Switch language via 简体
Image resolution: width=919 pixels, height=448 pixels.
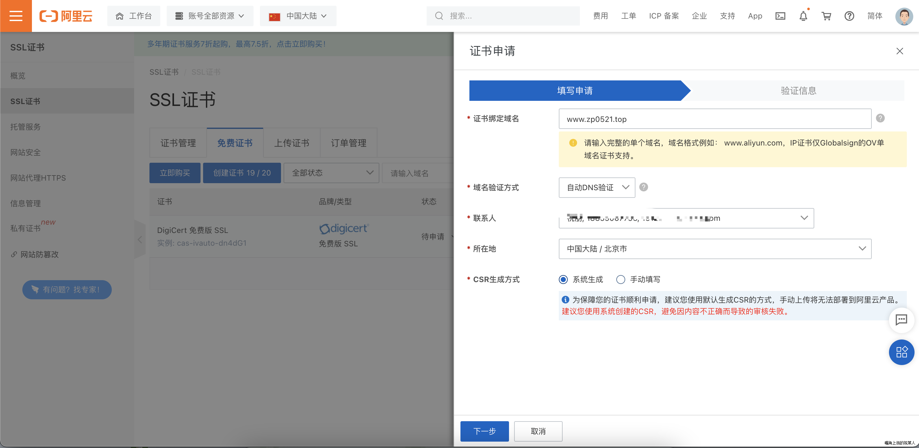point(875,16)
